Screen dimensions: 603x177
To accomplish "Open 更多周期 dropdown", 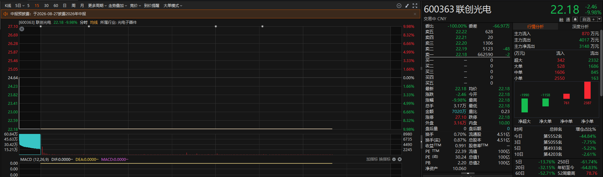I will pyautogui.click(x=97, y=6).
